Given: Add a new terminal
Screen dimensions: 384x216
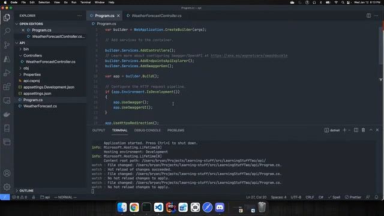Looking at the screenshot, I should [x=344, y=130].
